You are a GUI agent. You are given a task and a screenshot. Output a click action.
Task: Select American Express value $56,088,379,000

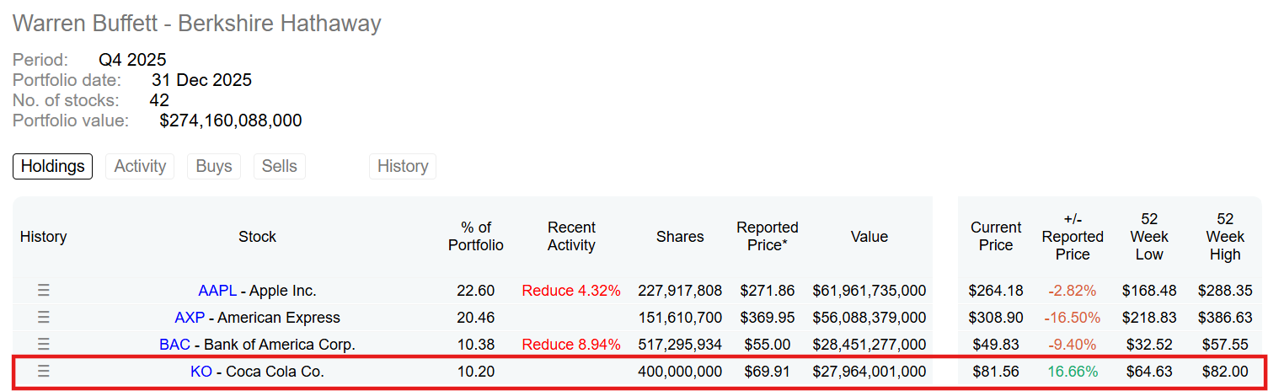(869, 318)
